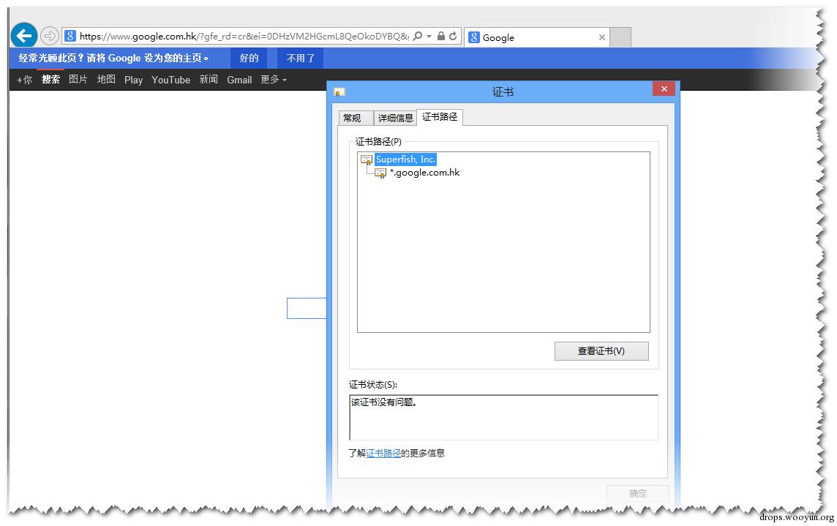Open Play in Google navigation bar
This screenshot has width=837, height=526.
pyautogui.click(x=133, y=80)
